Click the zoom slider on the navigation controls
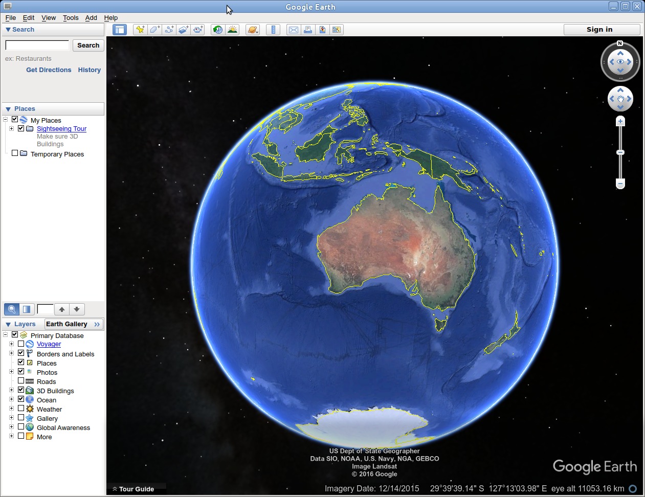 (620, 152)
